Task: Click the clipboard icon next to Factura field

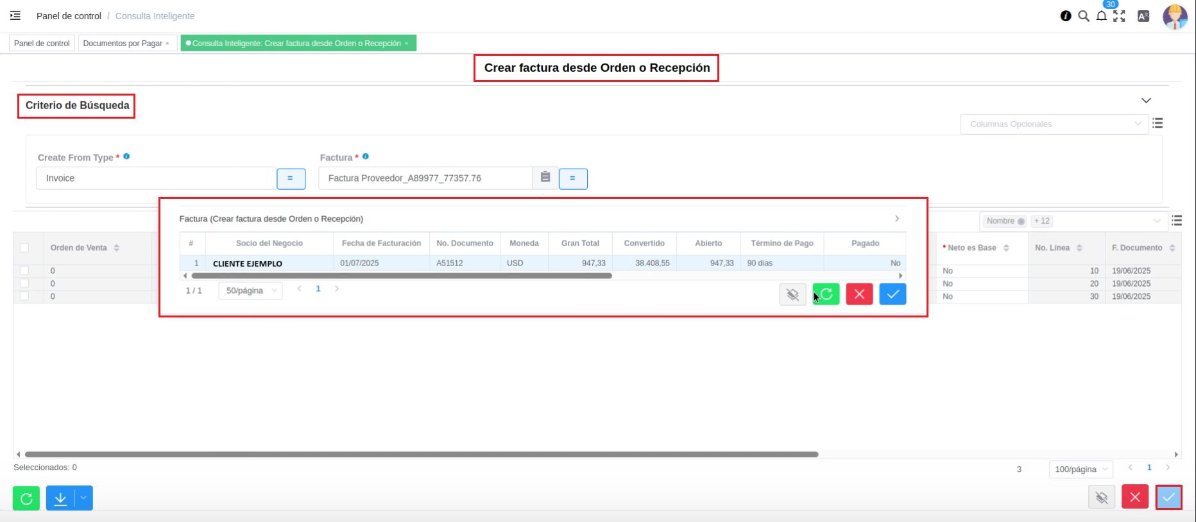Action: [x=545, y=178]
